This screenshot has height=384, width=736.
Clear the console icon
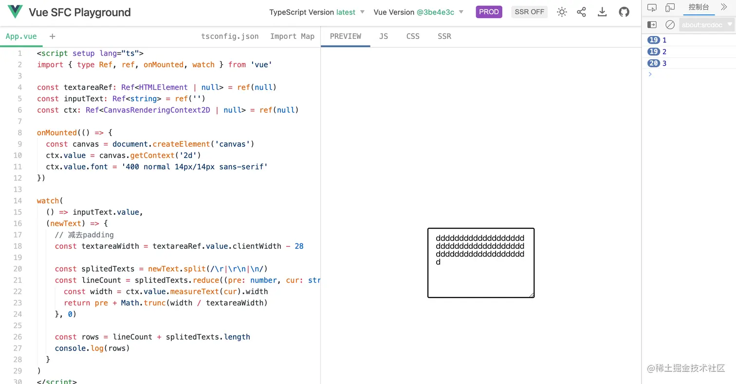click(670, 24)
